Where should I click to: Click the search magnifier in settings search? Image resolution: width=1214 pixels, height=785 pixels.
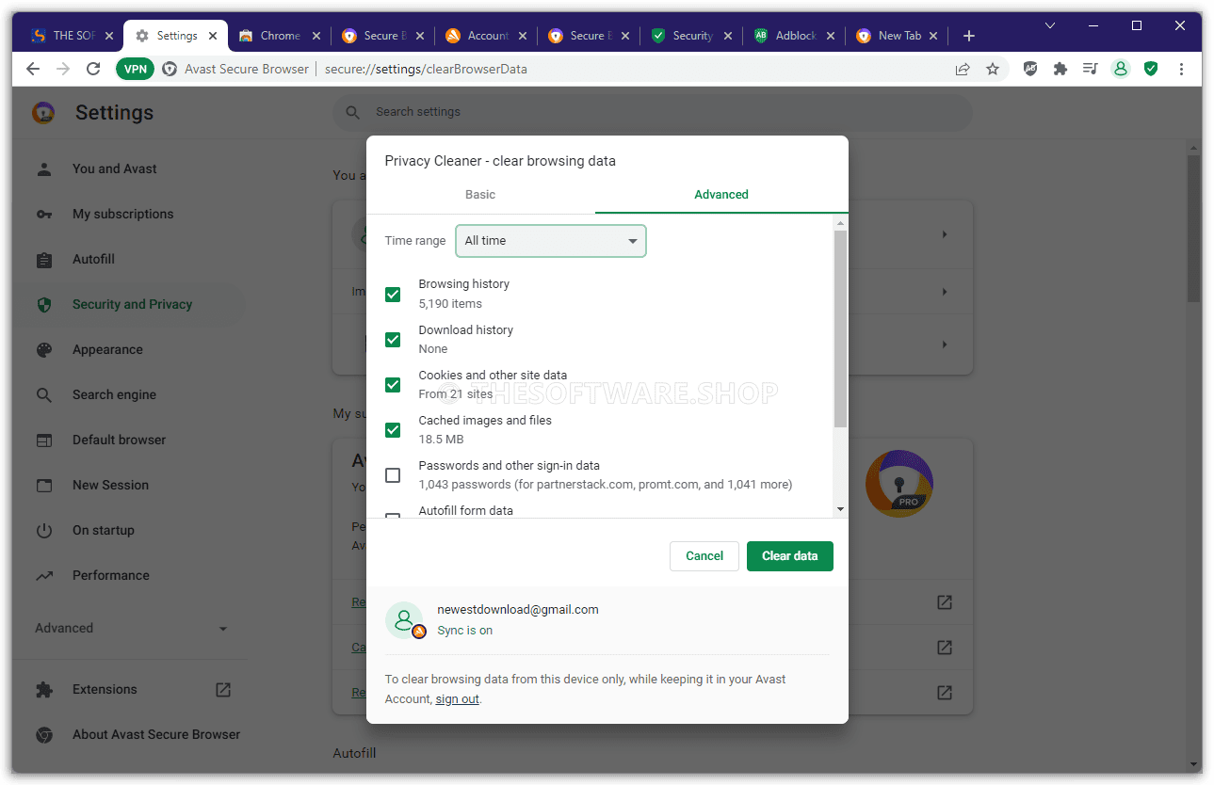(353, 112)
